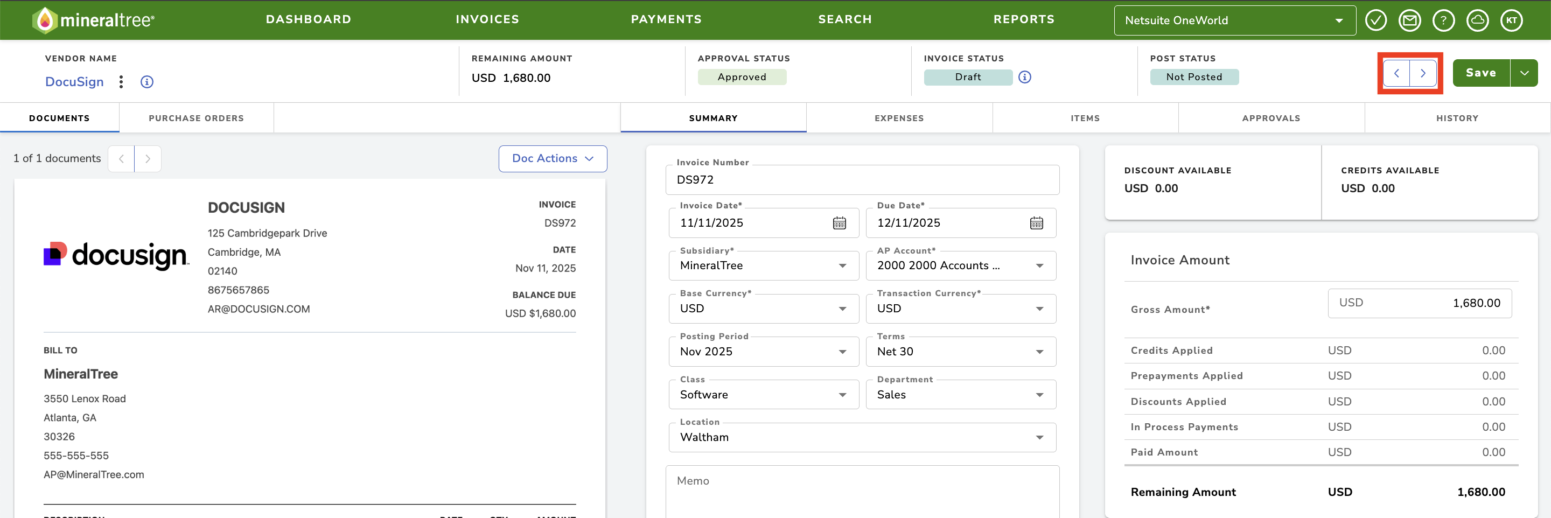Expand the Terms Net 30 dropdown
The height and width of the screenshot is (518, 1551).
click(960, 352)
